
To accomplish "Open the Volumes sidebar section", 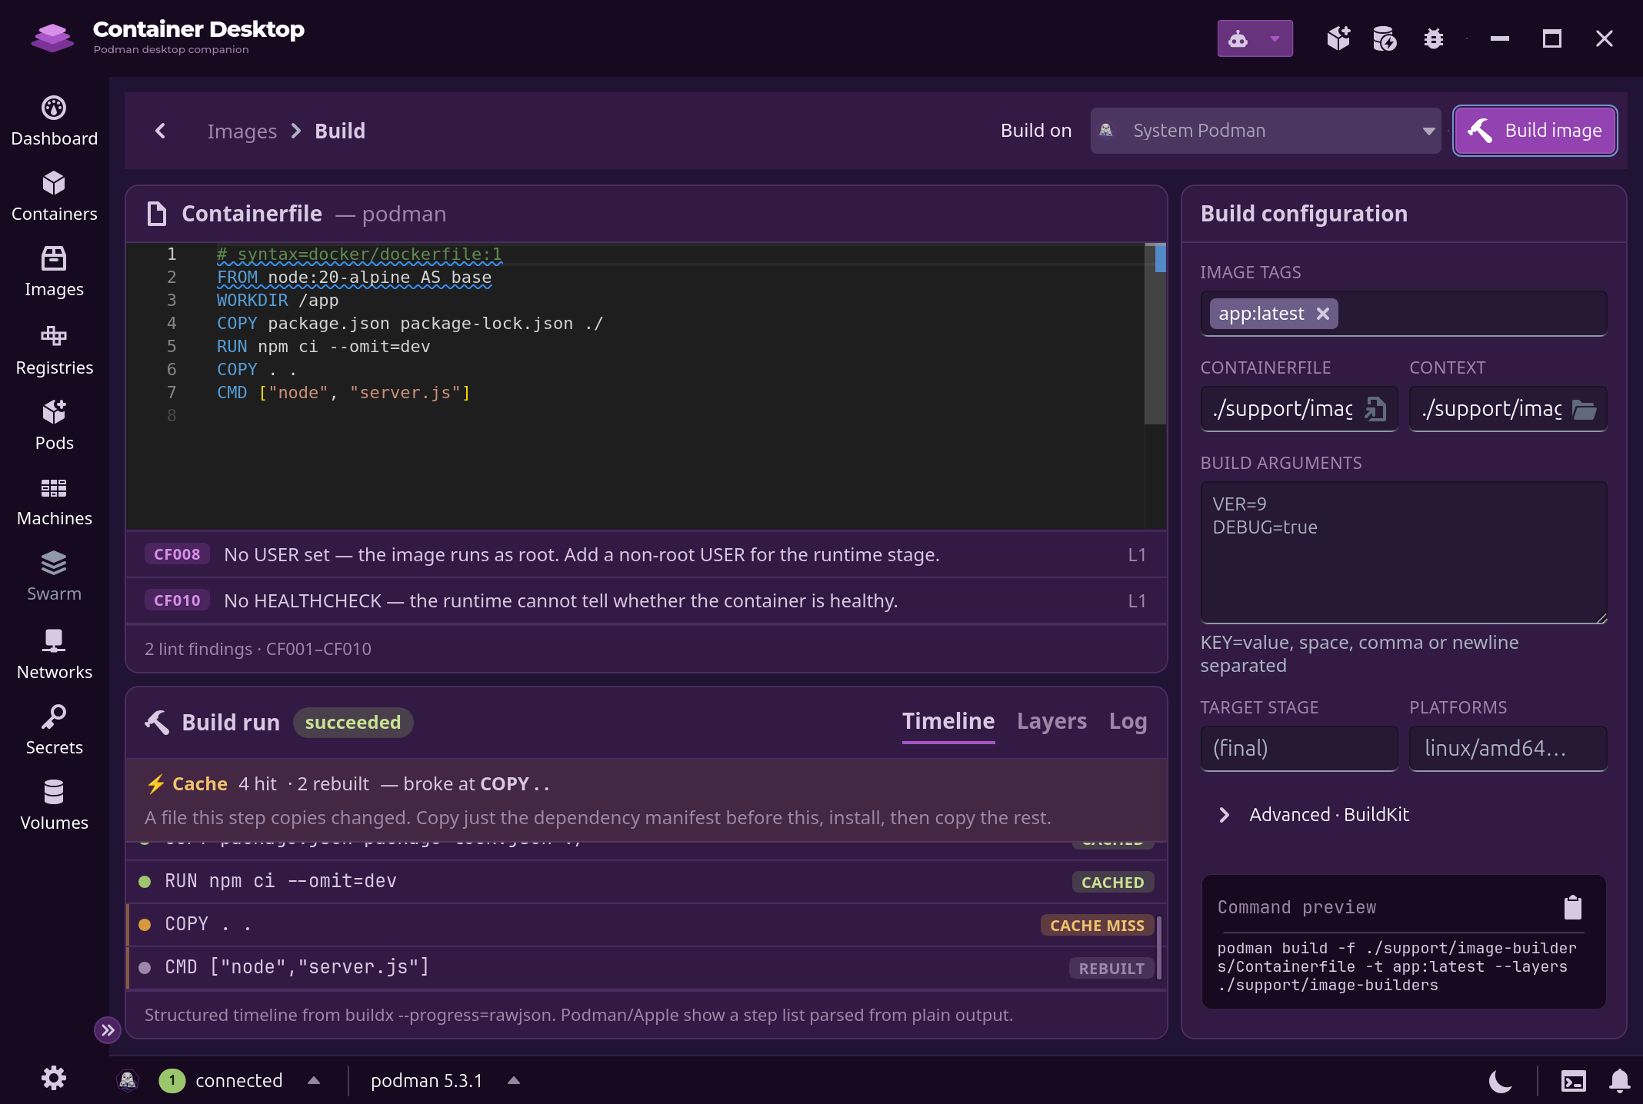I will (x=54, y=805).
